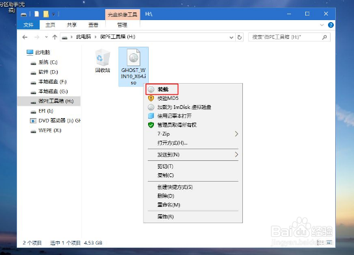
Task: Choose 装载 Mount from the context menu
Action: point(162,90)
